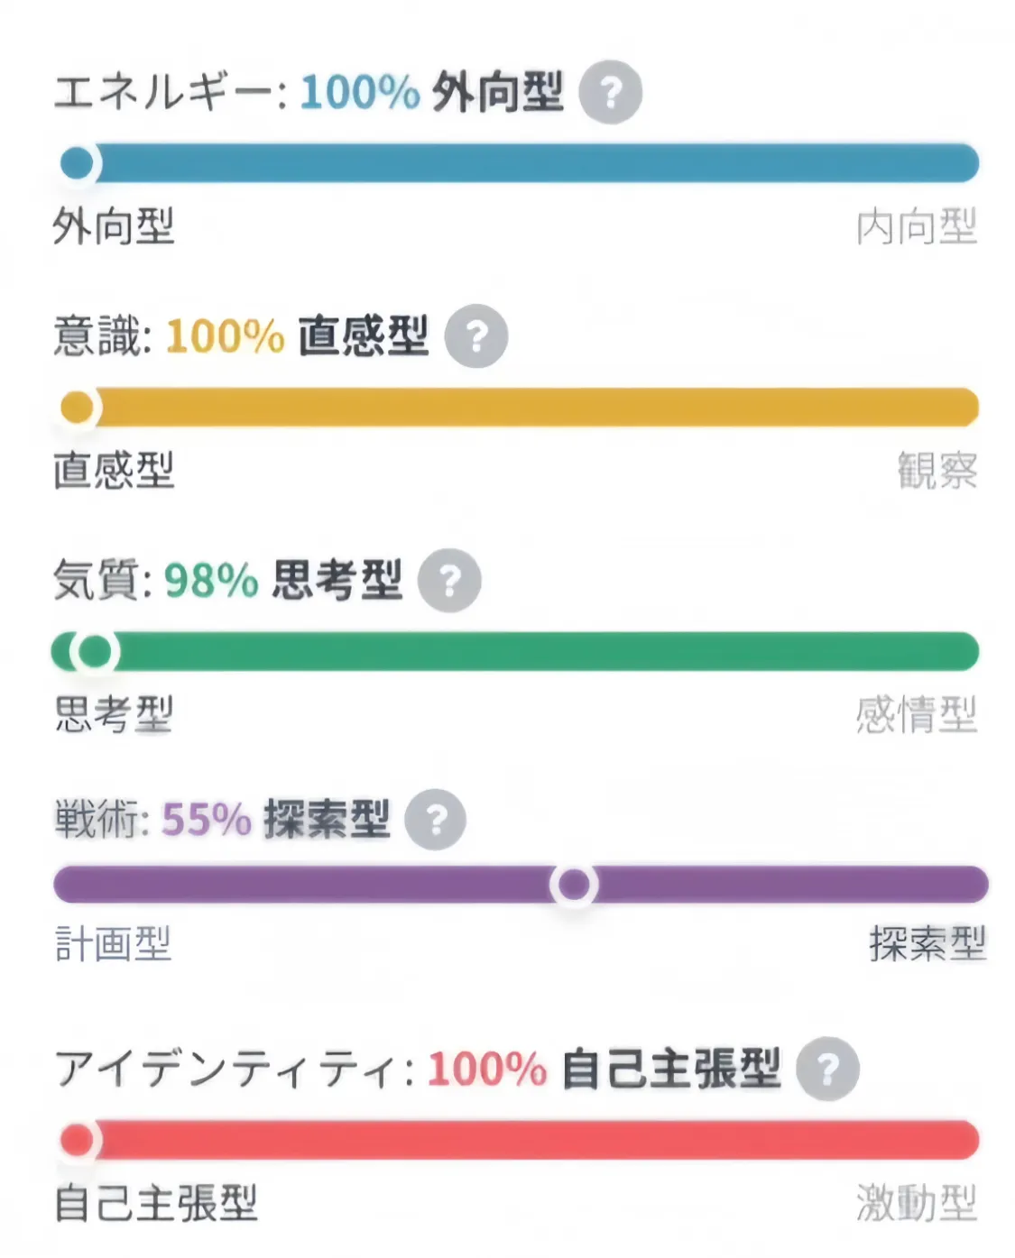Open the help icon beside 自己主張型 heading

(x=827, y=1070)
